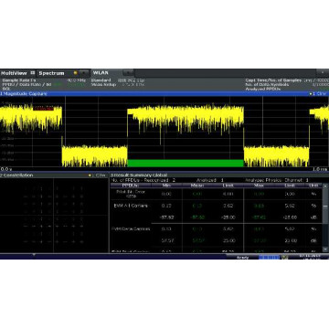Select the Result Summary Global title bar
The height and width of the screenshot is (329, 329).
tap(218, 175)
